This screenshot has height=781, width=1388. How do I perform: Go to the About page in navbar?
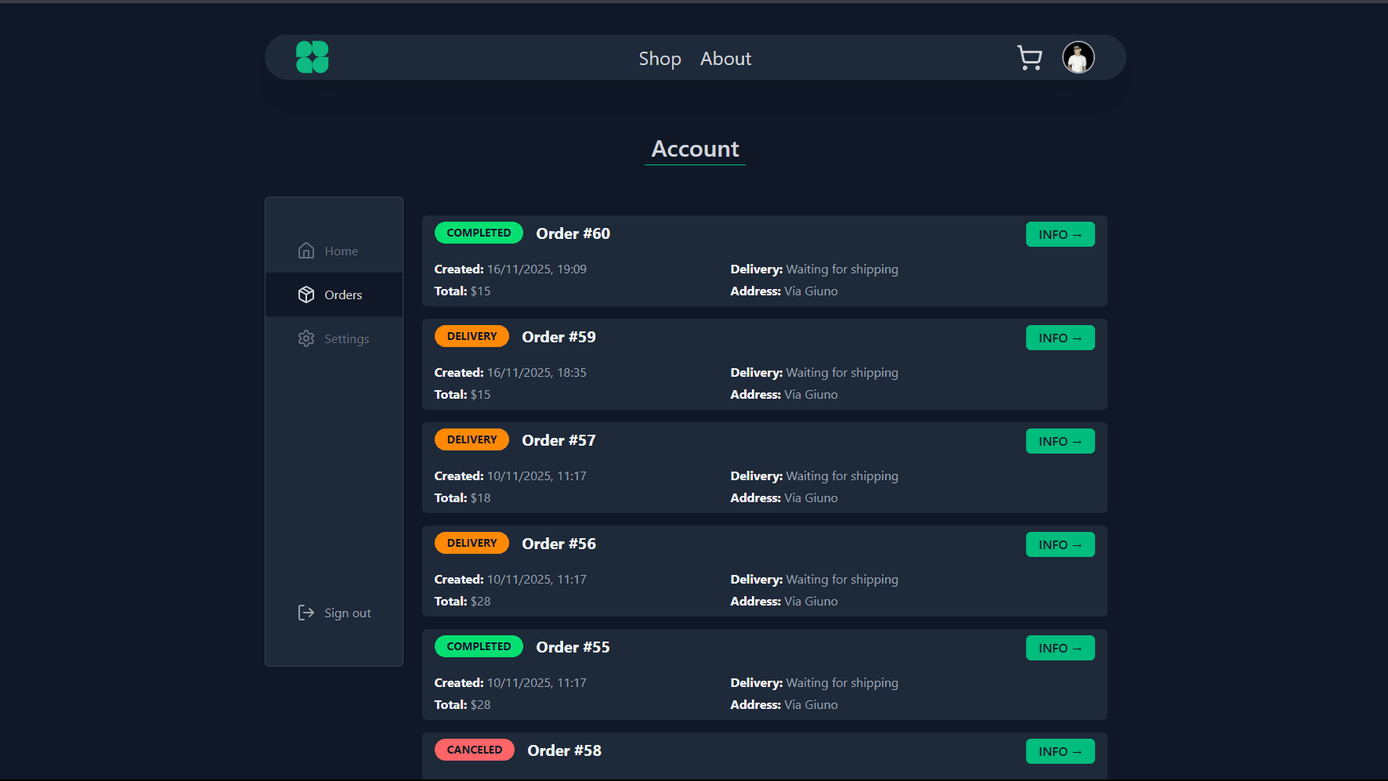pyautogui.click(x=725, y=59)
